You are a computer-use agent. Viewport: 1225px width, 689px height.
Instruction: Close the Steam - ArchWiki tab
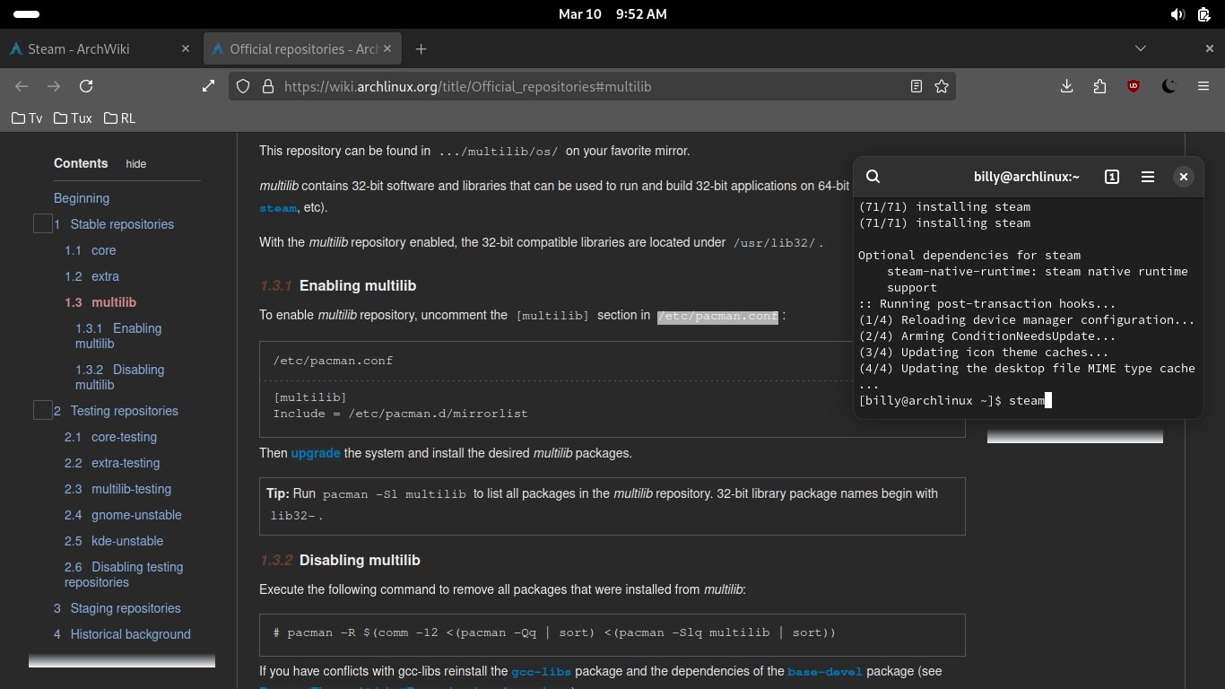[186, 48]
